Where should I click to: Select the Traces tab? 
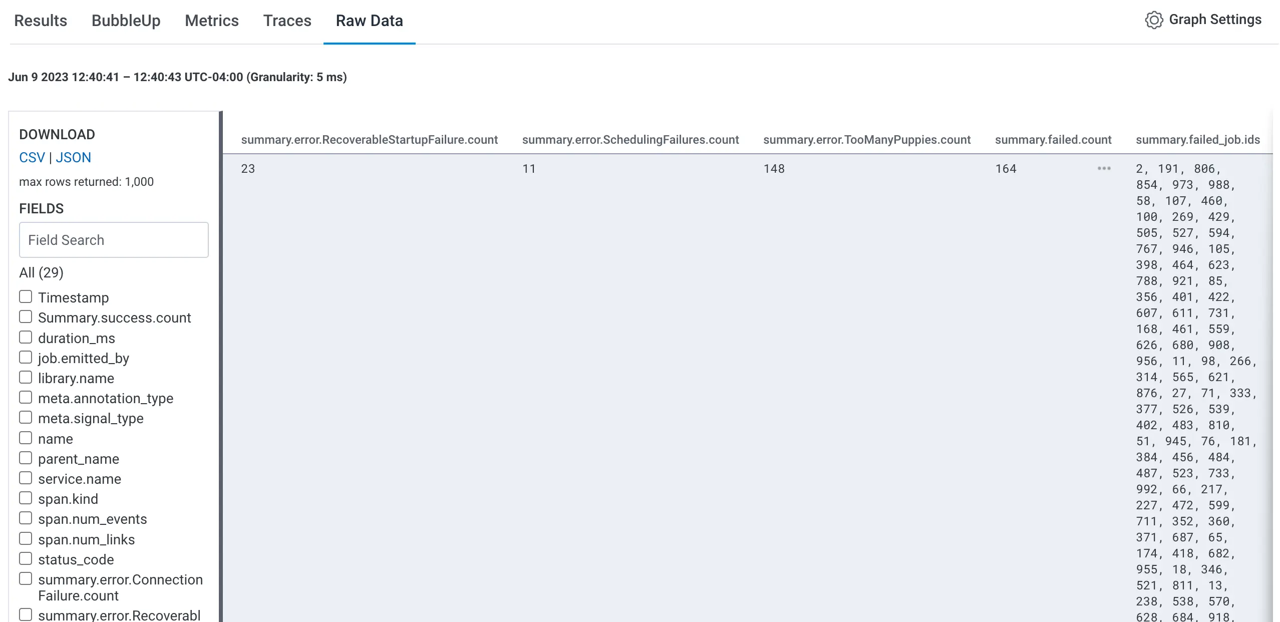coord(287,21)
